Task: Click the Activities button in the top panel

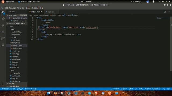Action: click(x=10, y=2)
